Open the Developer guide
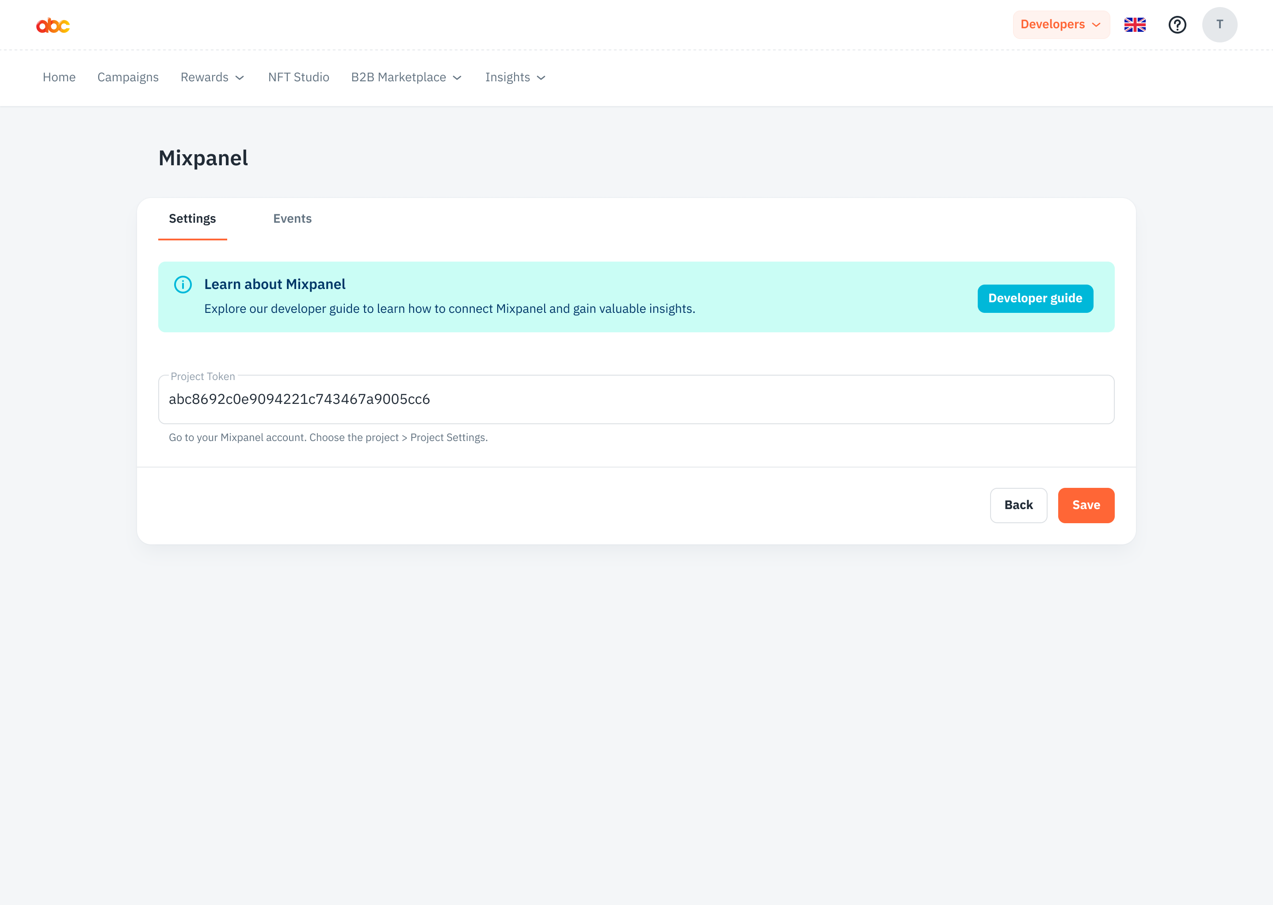This screenshot has width=1273, height=905. (x=1035, y=298)
